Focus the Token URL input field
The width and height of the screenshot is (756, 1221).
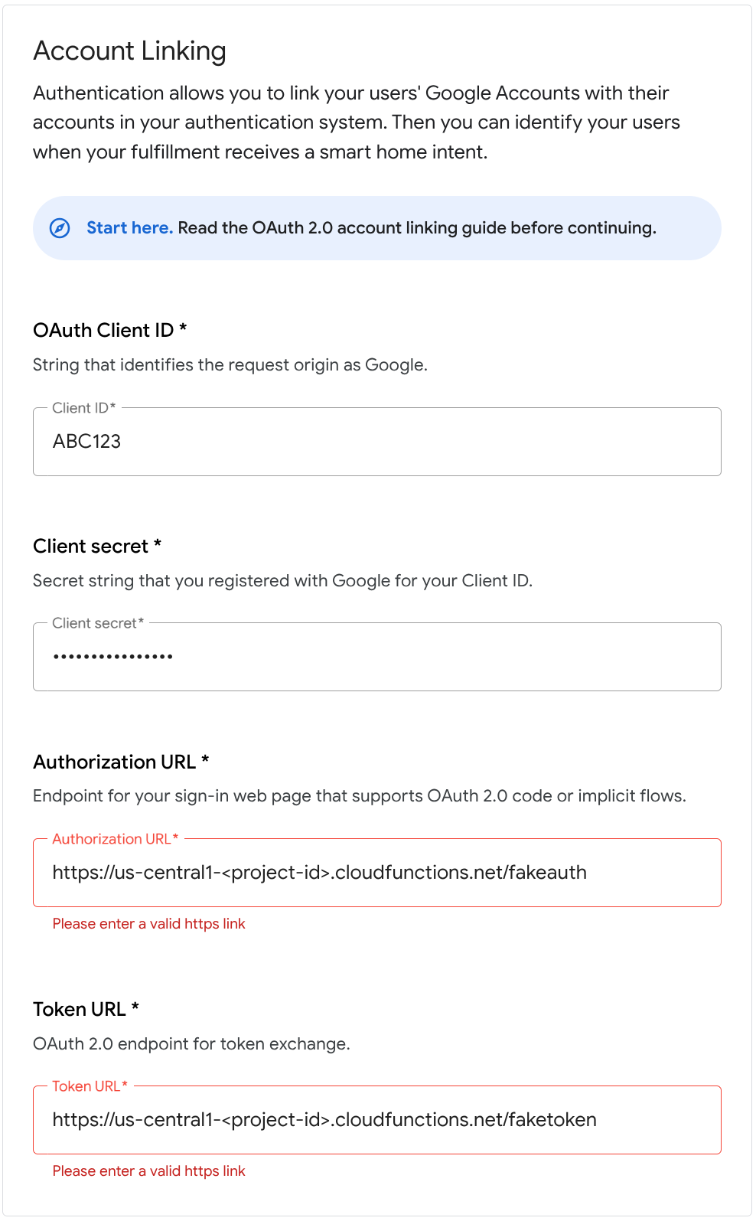pos(376,1119)
